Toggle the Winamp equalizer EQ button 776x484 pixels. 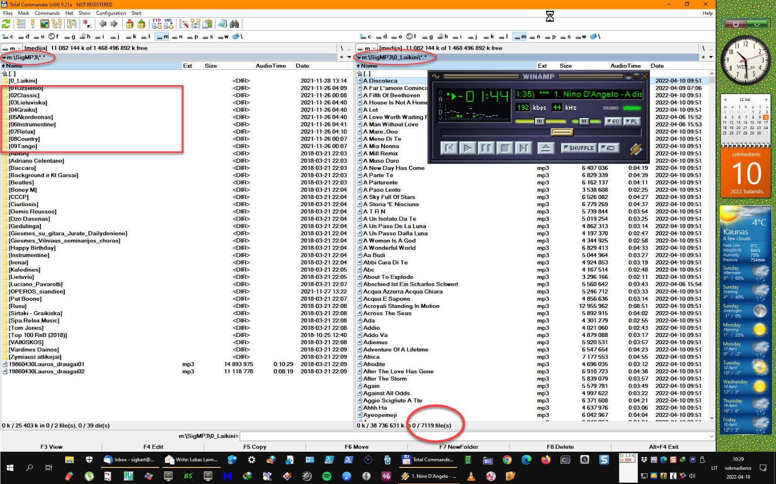[x=613, y=121]
